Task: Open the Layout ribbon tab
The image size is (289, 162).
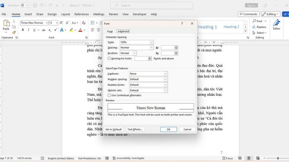Action: [65, 14]
